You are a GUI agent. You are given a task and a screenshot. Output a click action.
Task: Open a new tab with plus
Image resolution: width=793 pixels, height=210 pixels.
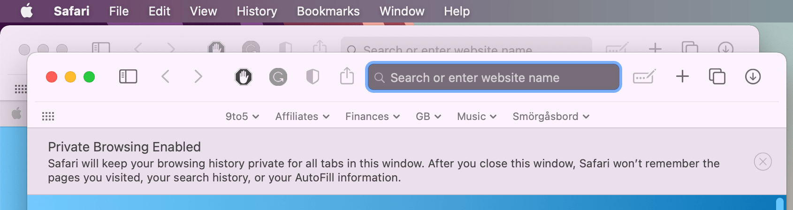click(x=682, y=76)
